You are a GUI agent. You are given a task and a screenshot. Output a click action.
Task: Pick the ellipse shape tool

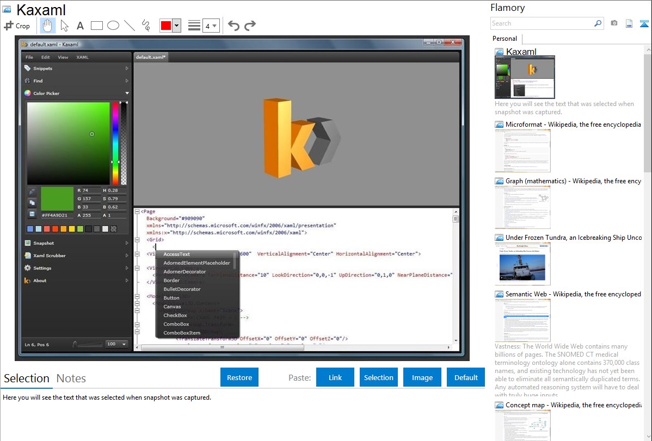tap(113, 26)
